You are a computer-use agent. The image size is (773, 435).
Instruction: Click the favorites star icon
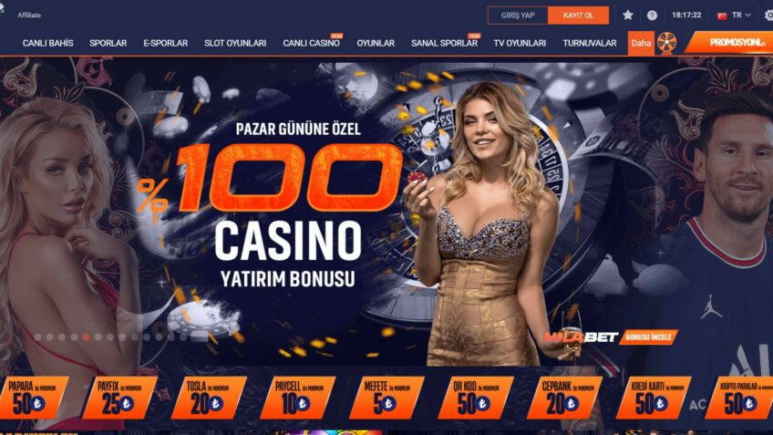coord(627,16)
